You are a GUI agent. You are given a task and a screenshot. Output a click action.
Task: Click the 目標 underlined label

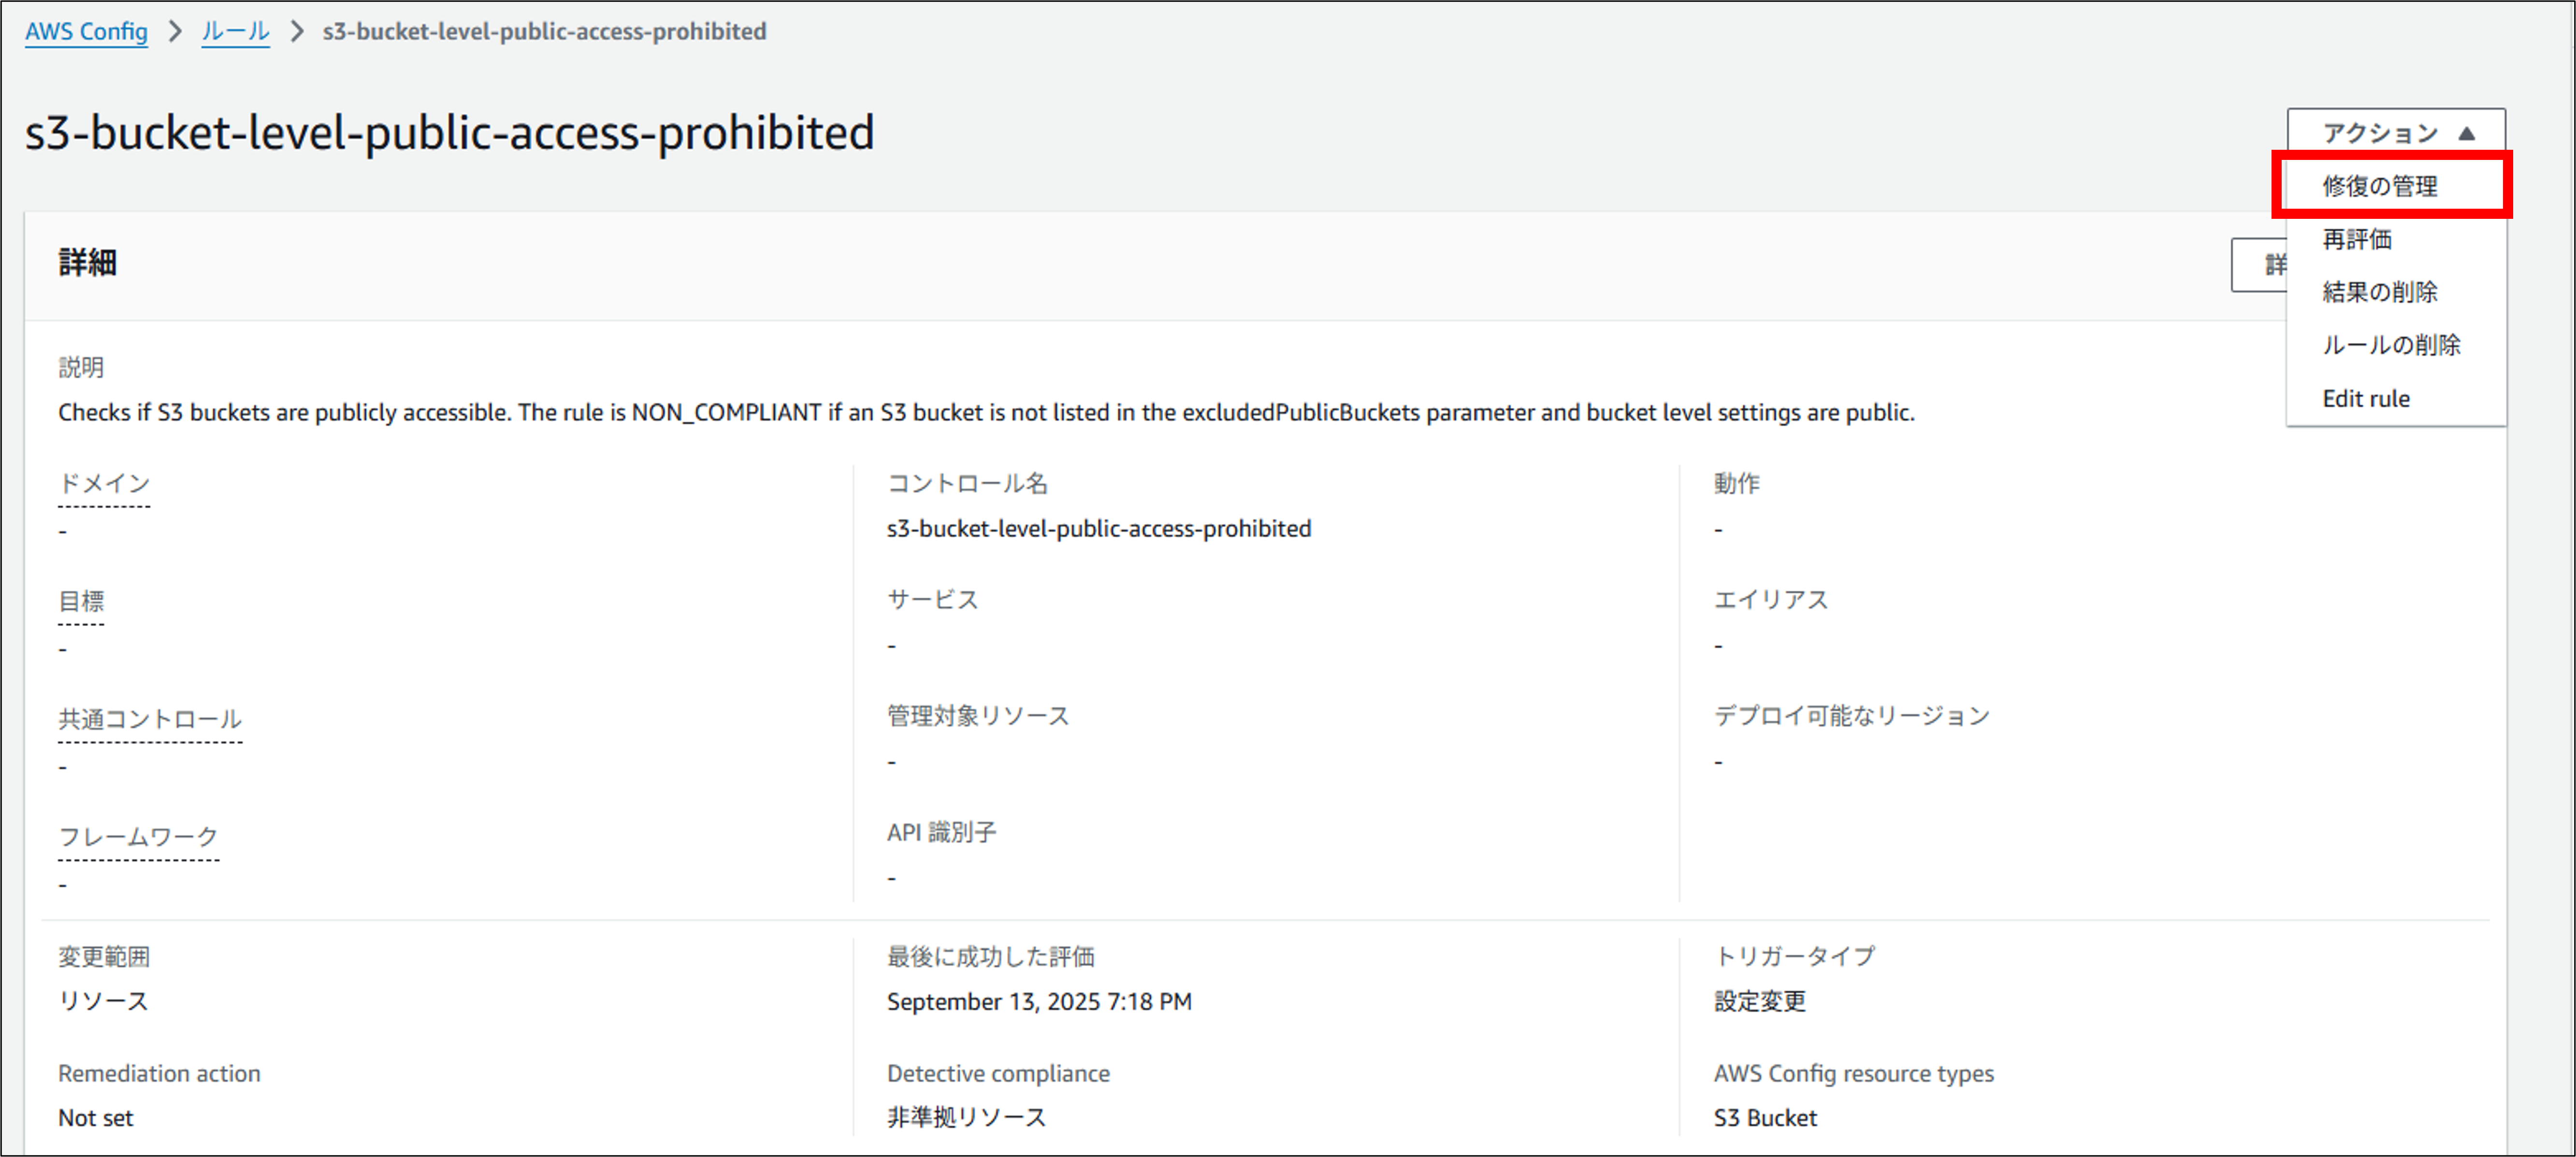81,601
